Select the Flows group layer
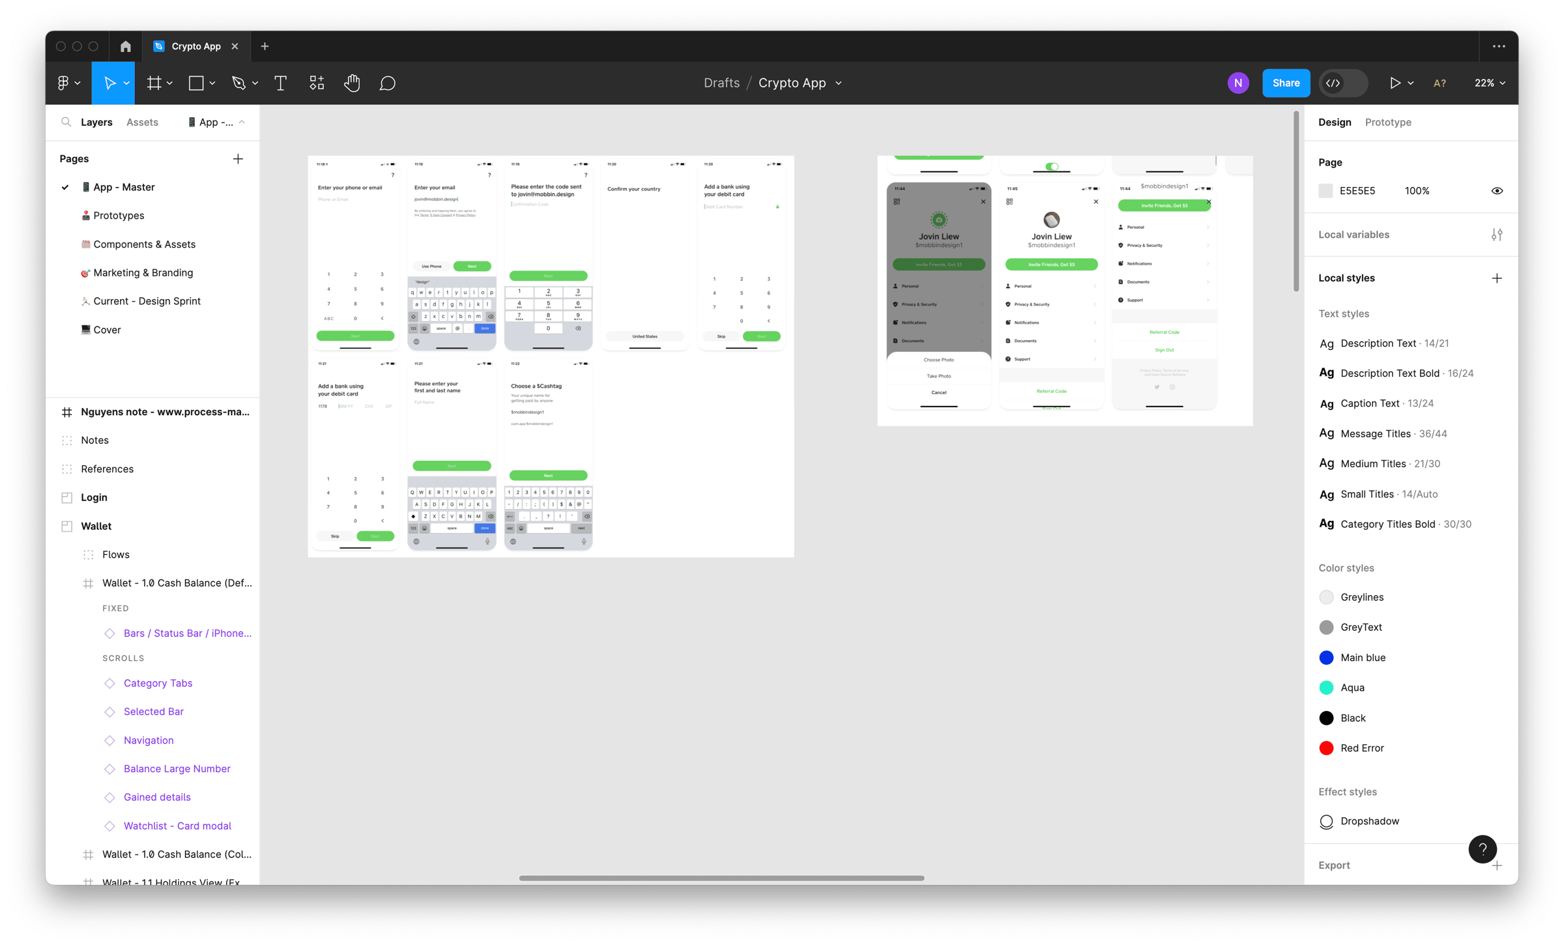This screenshot has height=945, width=1564. pos(115,555)
